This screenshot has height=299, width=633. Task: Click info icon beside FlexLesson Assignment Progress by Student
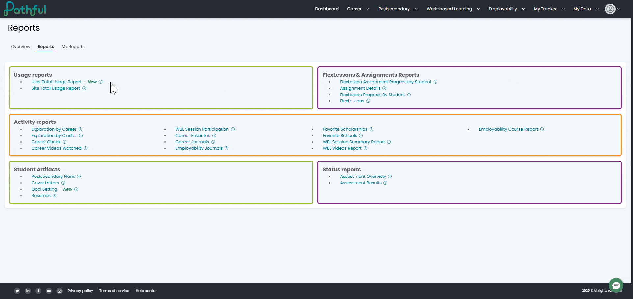pyautogui.click(x=435, y=82)
